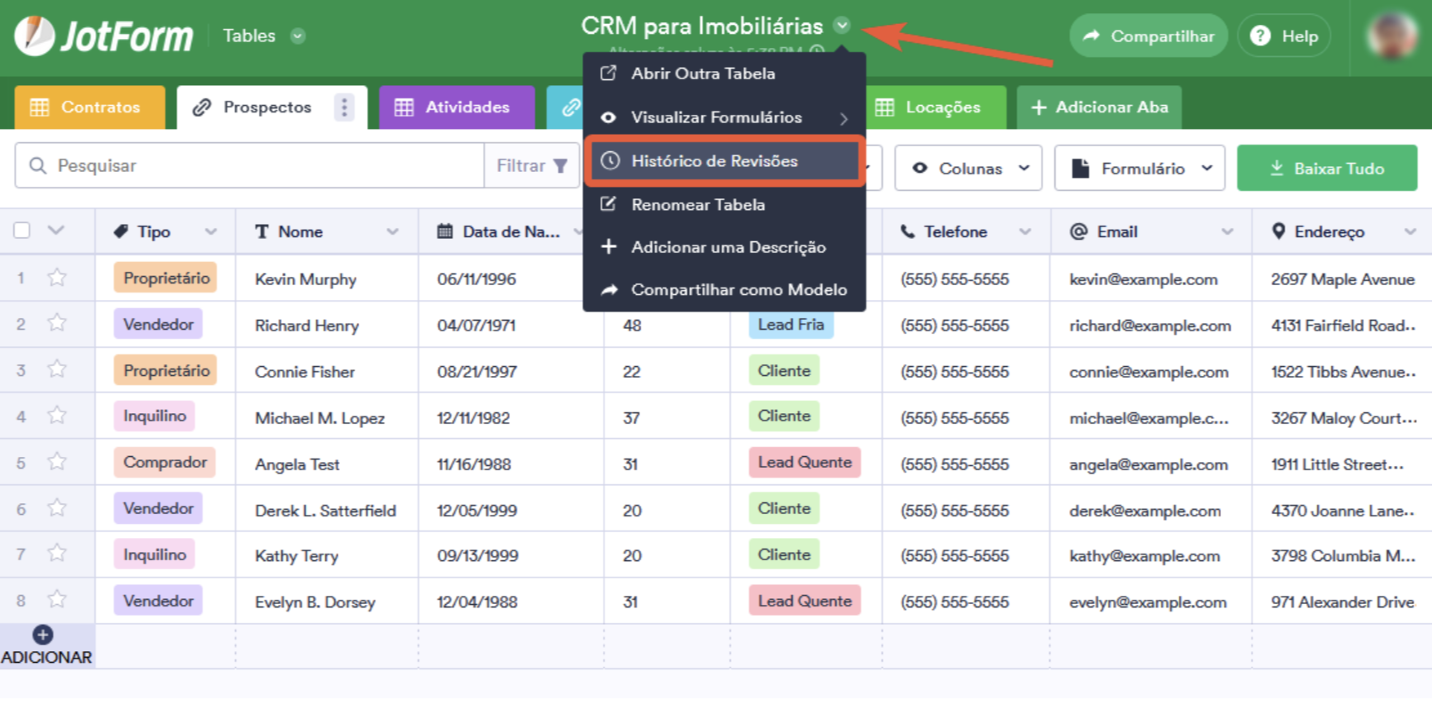Screen dimensions: 1432x704
Task: Open Visualizar Formulários submenu
Action: tap(724, 117)
